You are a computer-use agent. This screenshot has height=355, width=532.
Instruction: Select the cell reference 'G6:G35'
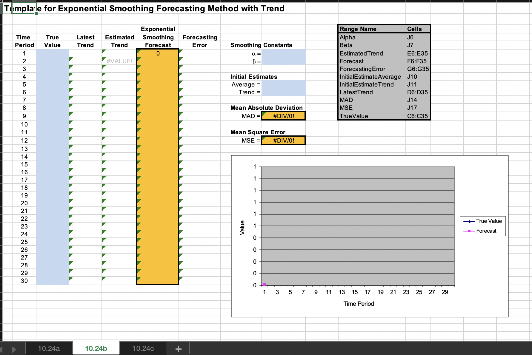[418, 69]
